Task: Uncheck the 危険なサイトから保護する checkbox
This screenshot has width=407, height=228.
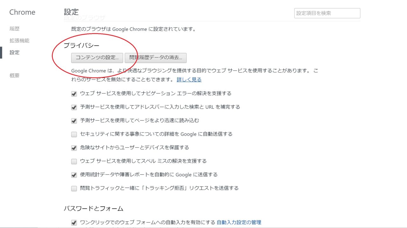Action: pyautogui.click(x=74, y=148)
